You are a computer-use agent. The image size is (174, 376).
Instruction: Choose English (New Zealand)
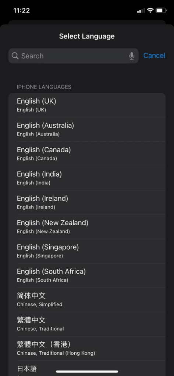[87, 227]
